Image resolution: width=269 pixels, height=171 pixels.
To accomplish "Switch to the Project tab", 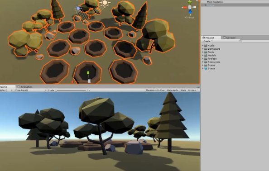I will tap(211, 38).
